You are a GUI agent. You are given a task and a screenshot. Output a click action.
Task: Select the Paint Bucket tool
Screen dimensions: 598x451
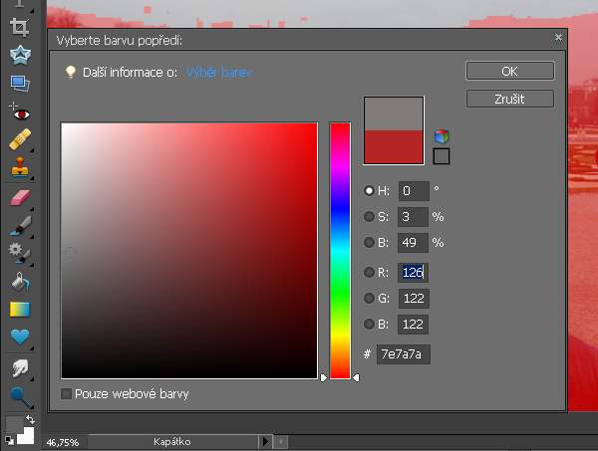(x=19, y=283)
